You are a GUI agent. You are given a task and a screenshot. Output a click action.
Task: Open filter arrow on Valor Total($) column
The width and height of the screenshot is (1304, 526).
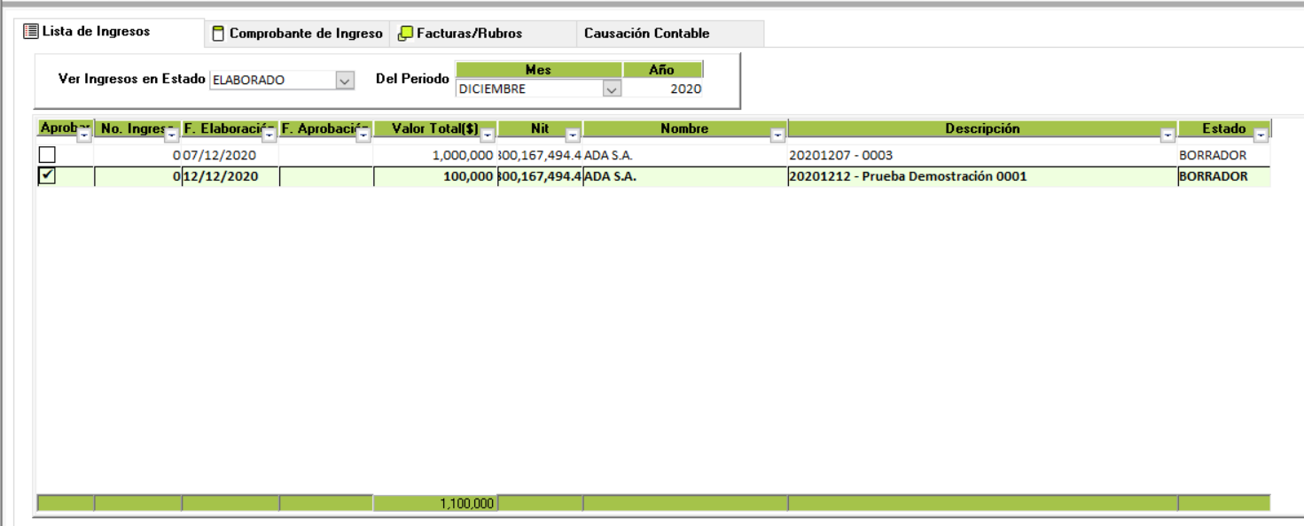[488, 136]
